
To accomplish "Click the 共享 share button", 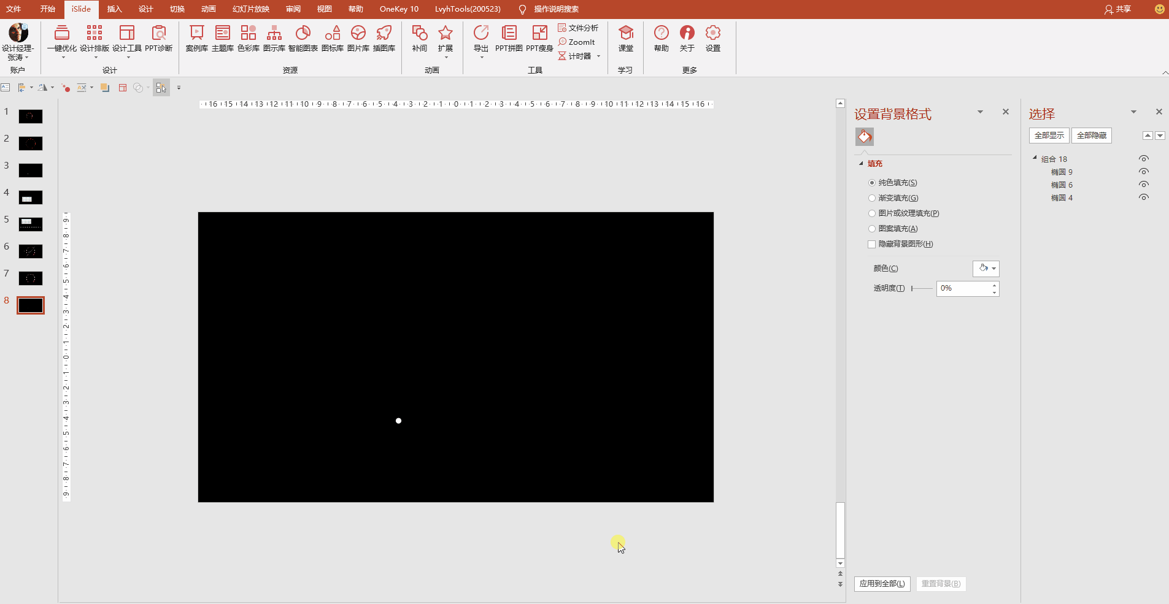I will 1117,9.
